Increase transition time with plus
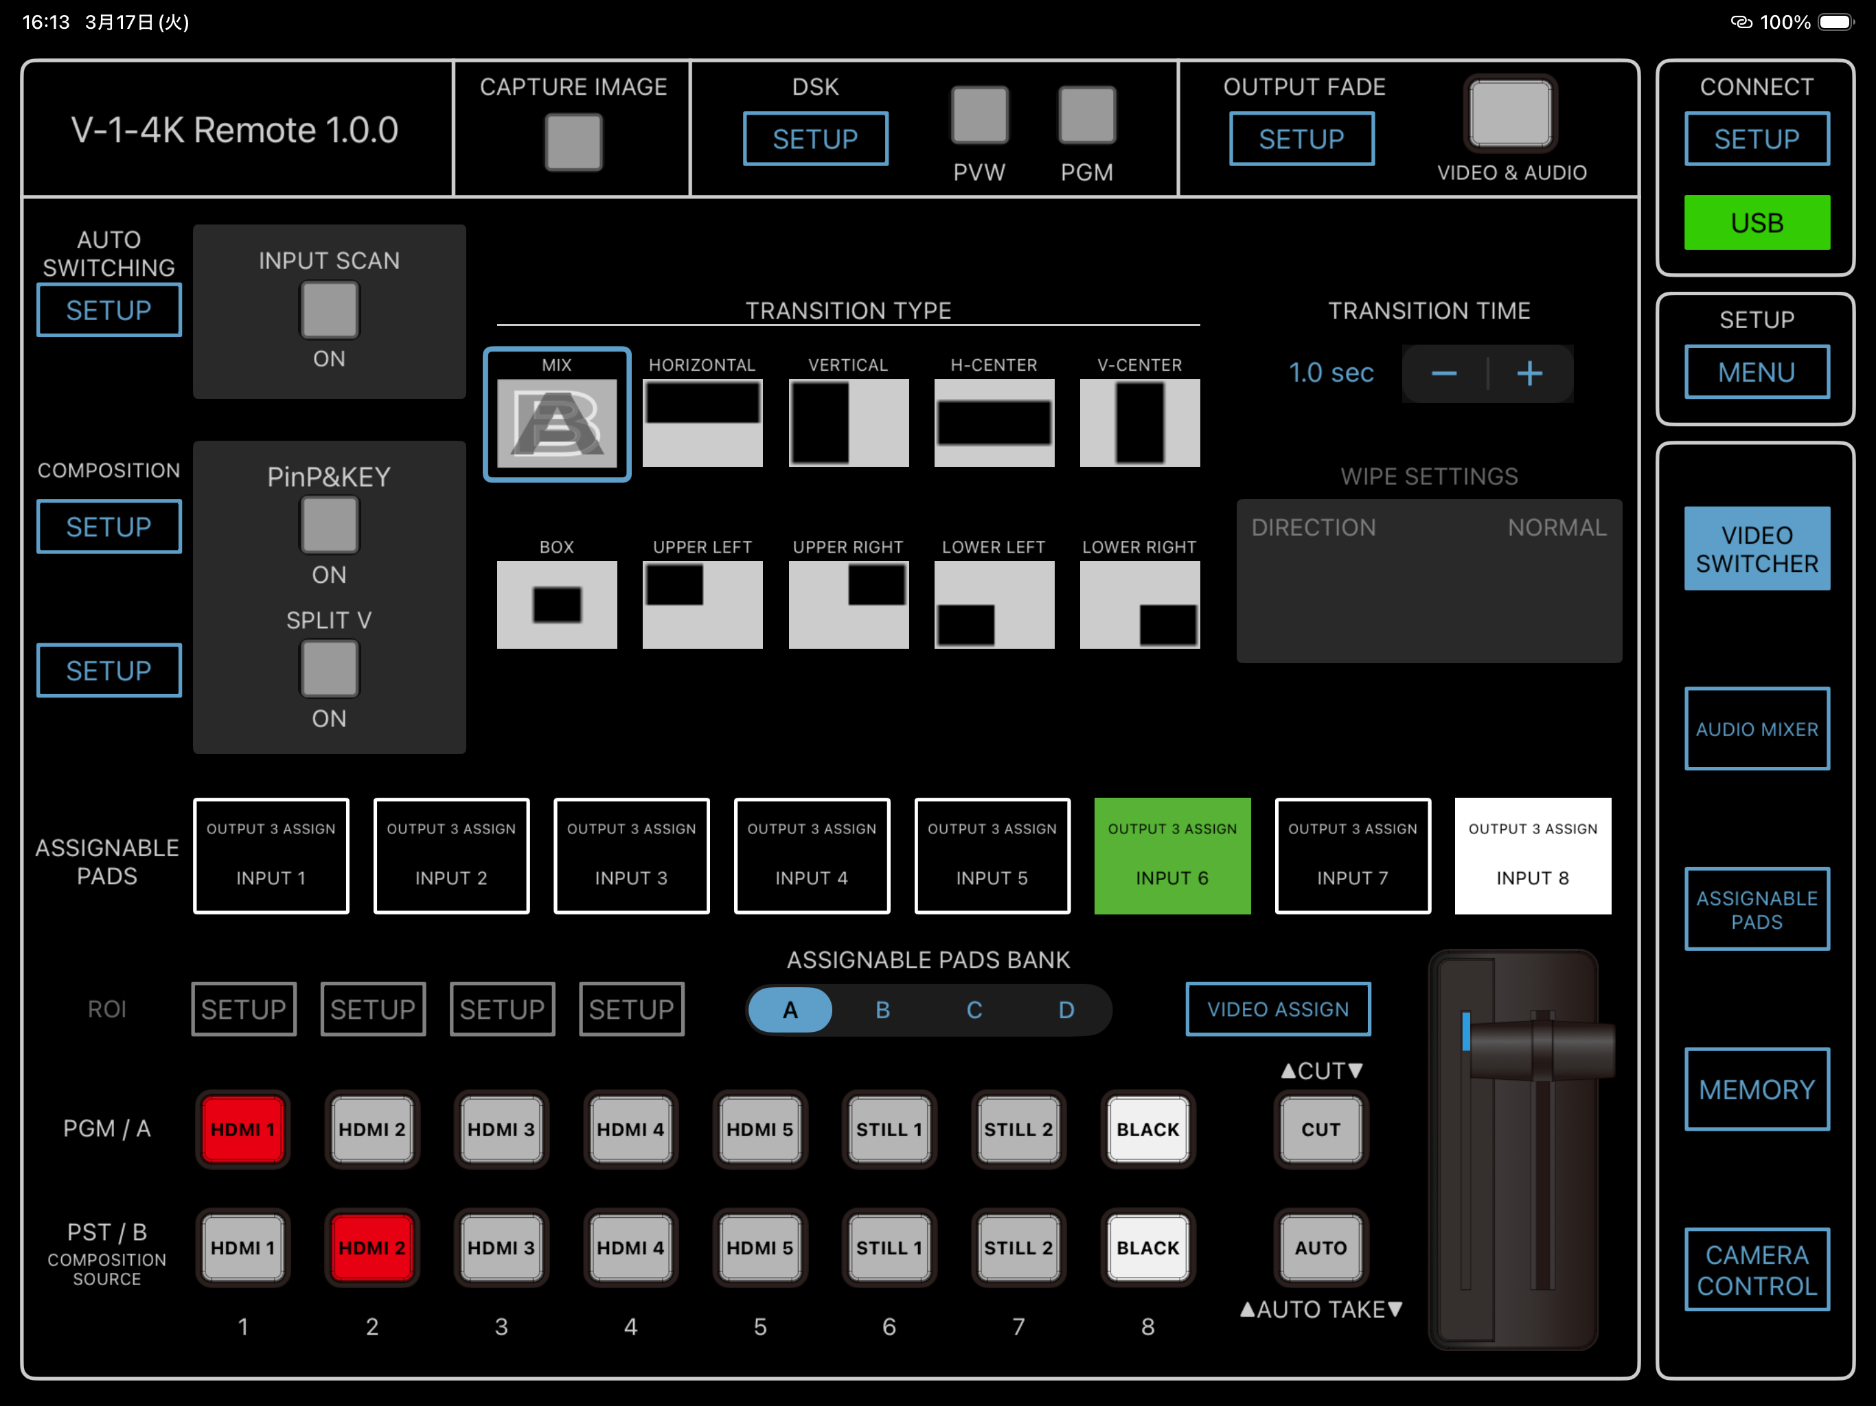Screen dimensions: 1876x1406 click(1530, 373)
